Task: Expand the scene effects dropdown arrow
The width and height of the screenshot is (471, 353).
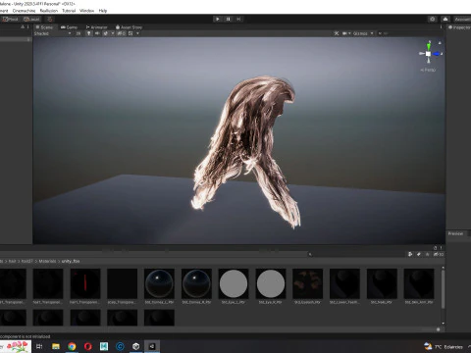Action: (113, 33)
